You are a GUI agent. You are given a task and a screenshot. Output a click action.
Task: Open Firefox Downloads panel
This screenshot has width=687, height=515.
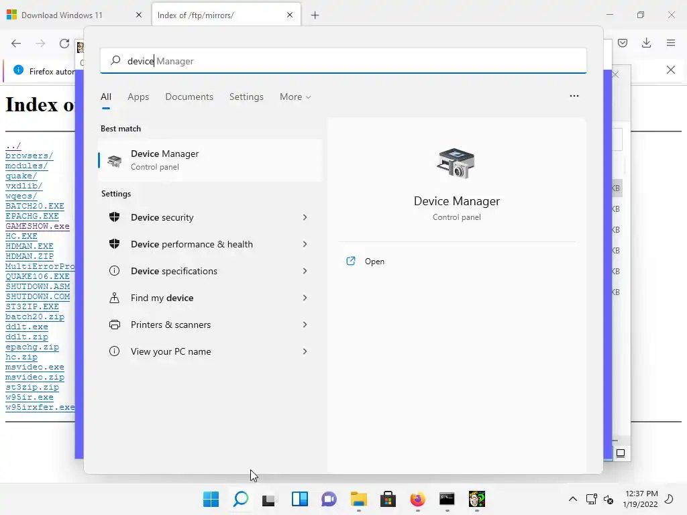coord(646,43)
